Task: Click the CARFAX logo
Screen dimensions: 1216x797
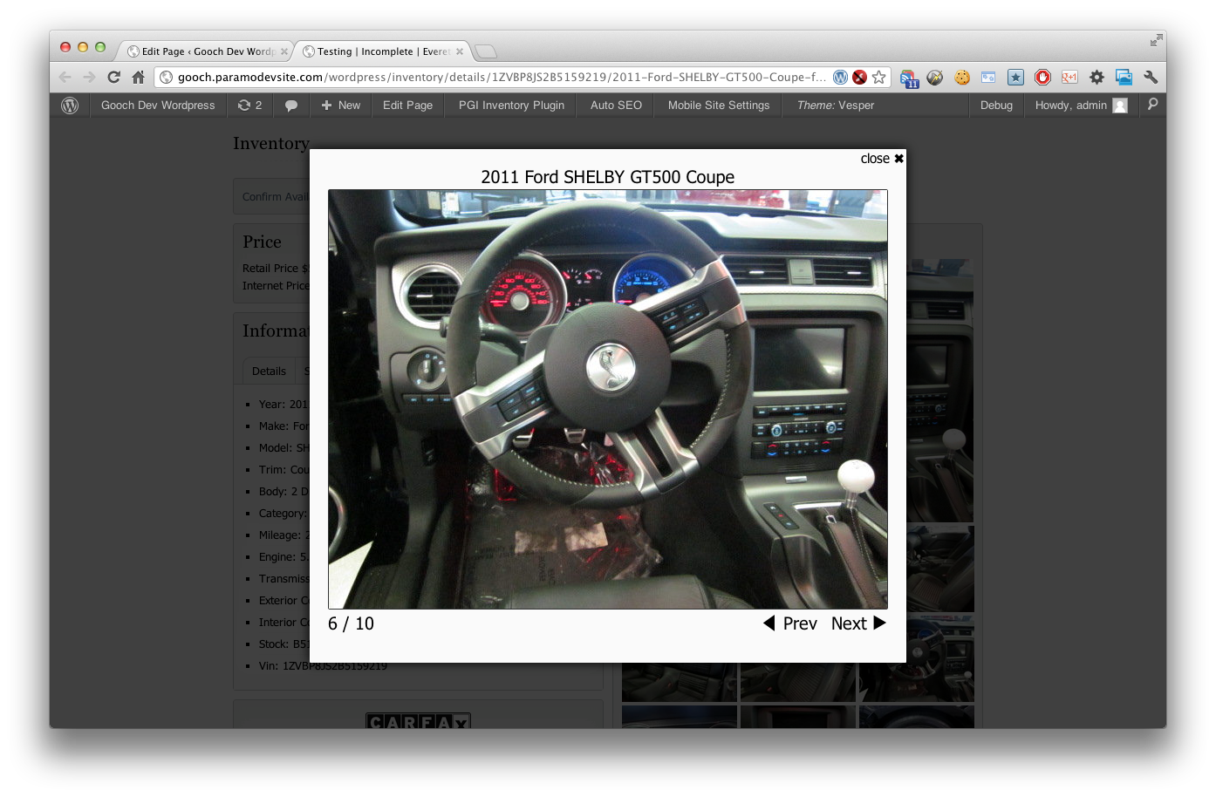Action: 419,721
